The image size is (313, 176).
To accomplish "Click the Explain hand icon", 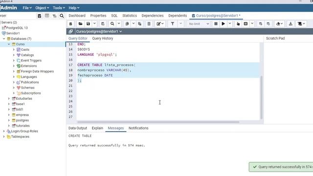I will coord(238,24).
